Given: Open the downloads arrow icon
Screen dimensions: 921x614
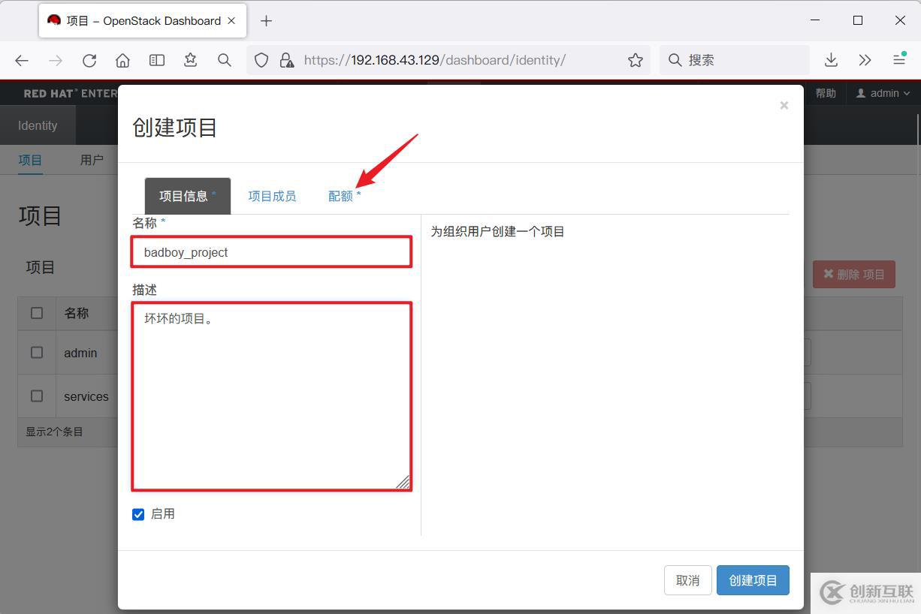Looking at the screenshot, I should [x=831, y=60].
